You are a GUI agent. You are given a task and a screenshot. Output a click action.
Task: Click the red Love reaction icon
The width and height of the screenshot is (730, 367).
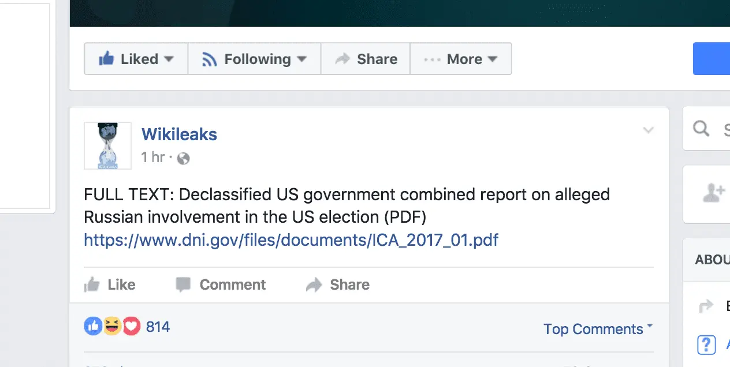click(132, 327)
